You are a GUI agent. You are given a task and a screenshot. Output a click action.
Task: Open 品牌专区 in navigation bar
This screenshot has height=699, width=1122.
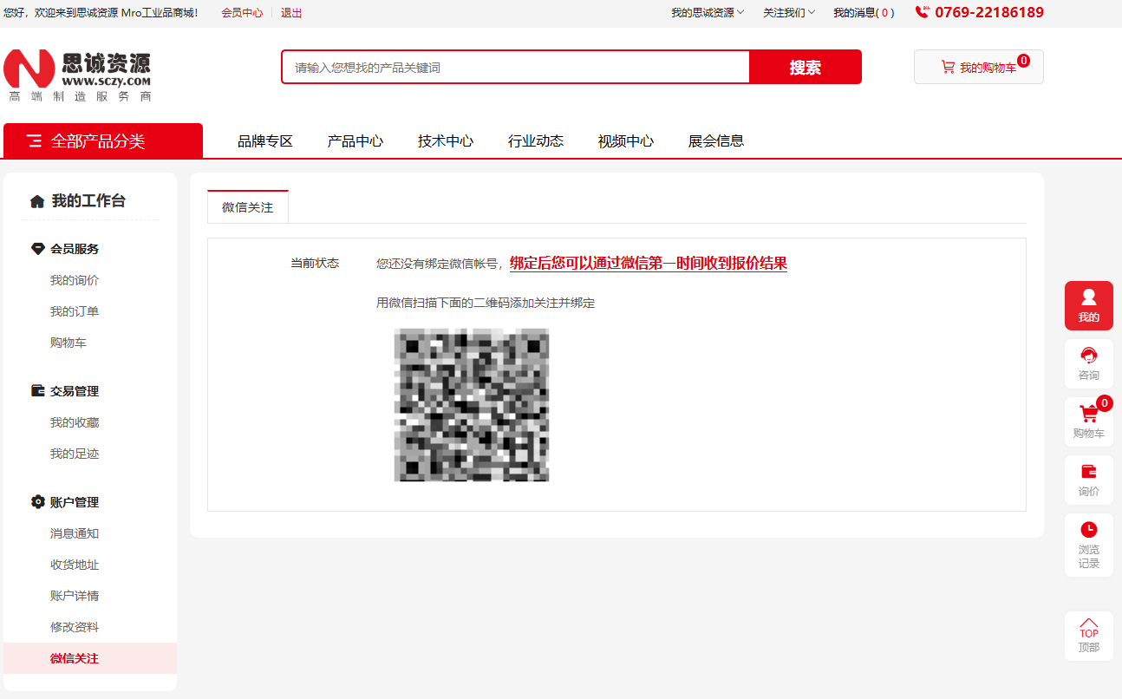click(265, 141)
